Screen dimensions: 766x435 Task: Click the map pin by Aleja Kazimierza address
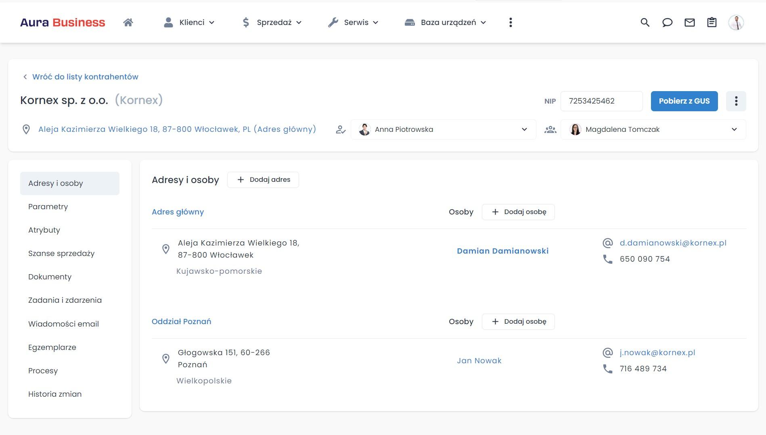click(166, 249)
